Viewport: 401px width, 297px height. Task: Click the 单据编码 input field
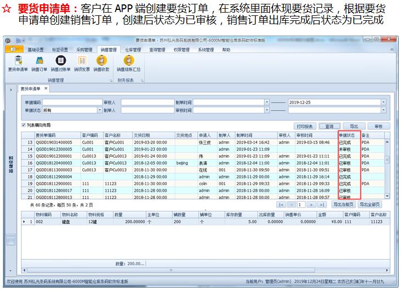(x=73, y=102)
